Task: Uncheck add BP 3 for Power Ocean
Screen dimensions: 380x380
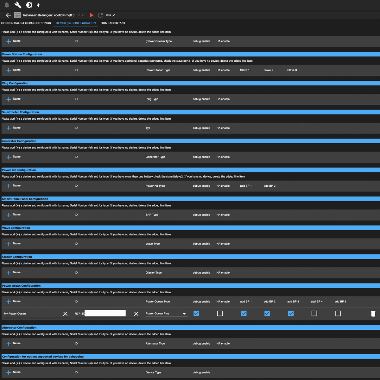Action: point(291,314)
